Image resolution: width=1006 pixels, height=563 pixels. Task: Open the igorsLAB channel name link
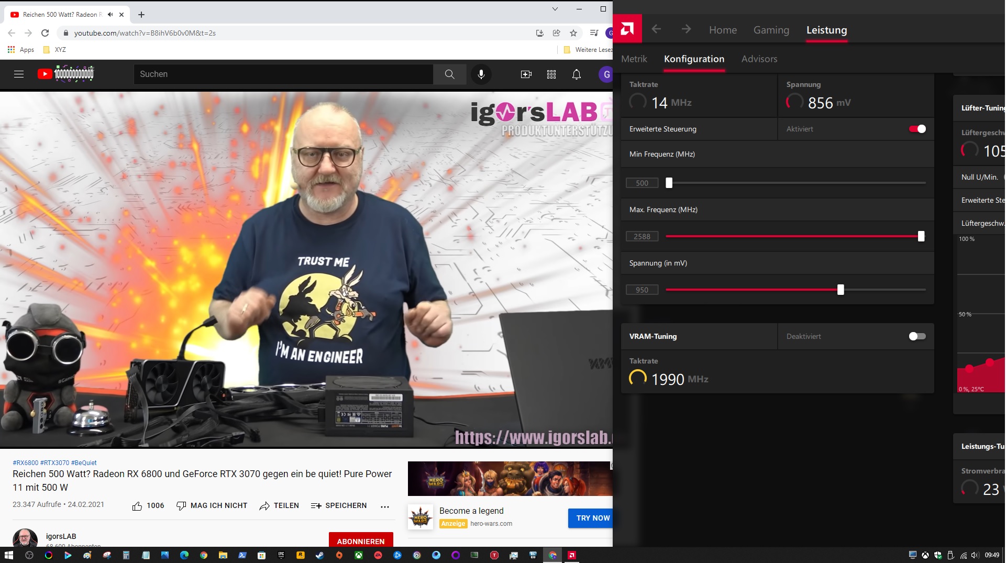point(61,536)
